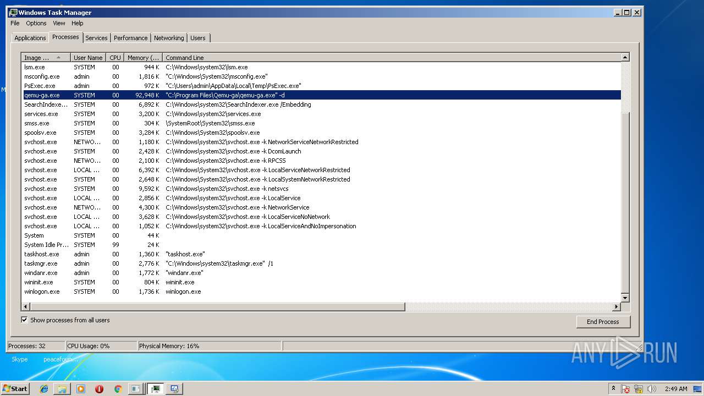Image resolution: width=704 pixels, height=396 pixels.
Task: Sort by Command Line column header
Action: point(392,58)
